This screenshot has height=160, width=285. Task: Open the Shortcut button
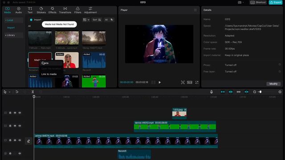[258, 2]
